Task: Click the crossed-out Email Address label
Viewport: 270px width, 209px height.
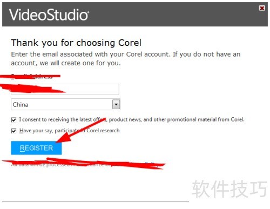Action: point(32,76)
